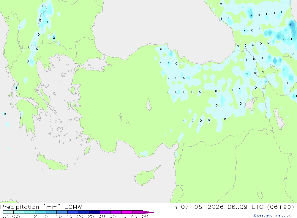Click the "06..09 UTC" time label
Viewport: 297px width, 218px height.
(x=246, y=207)
